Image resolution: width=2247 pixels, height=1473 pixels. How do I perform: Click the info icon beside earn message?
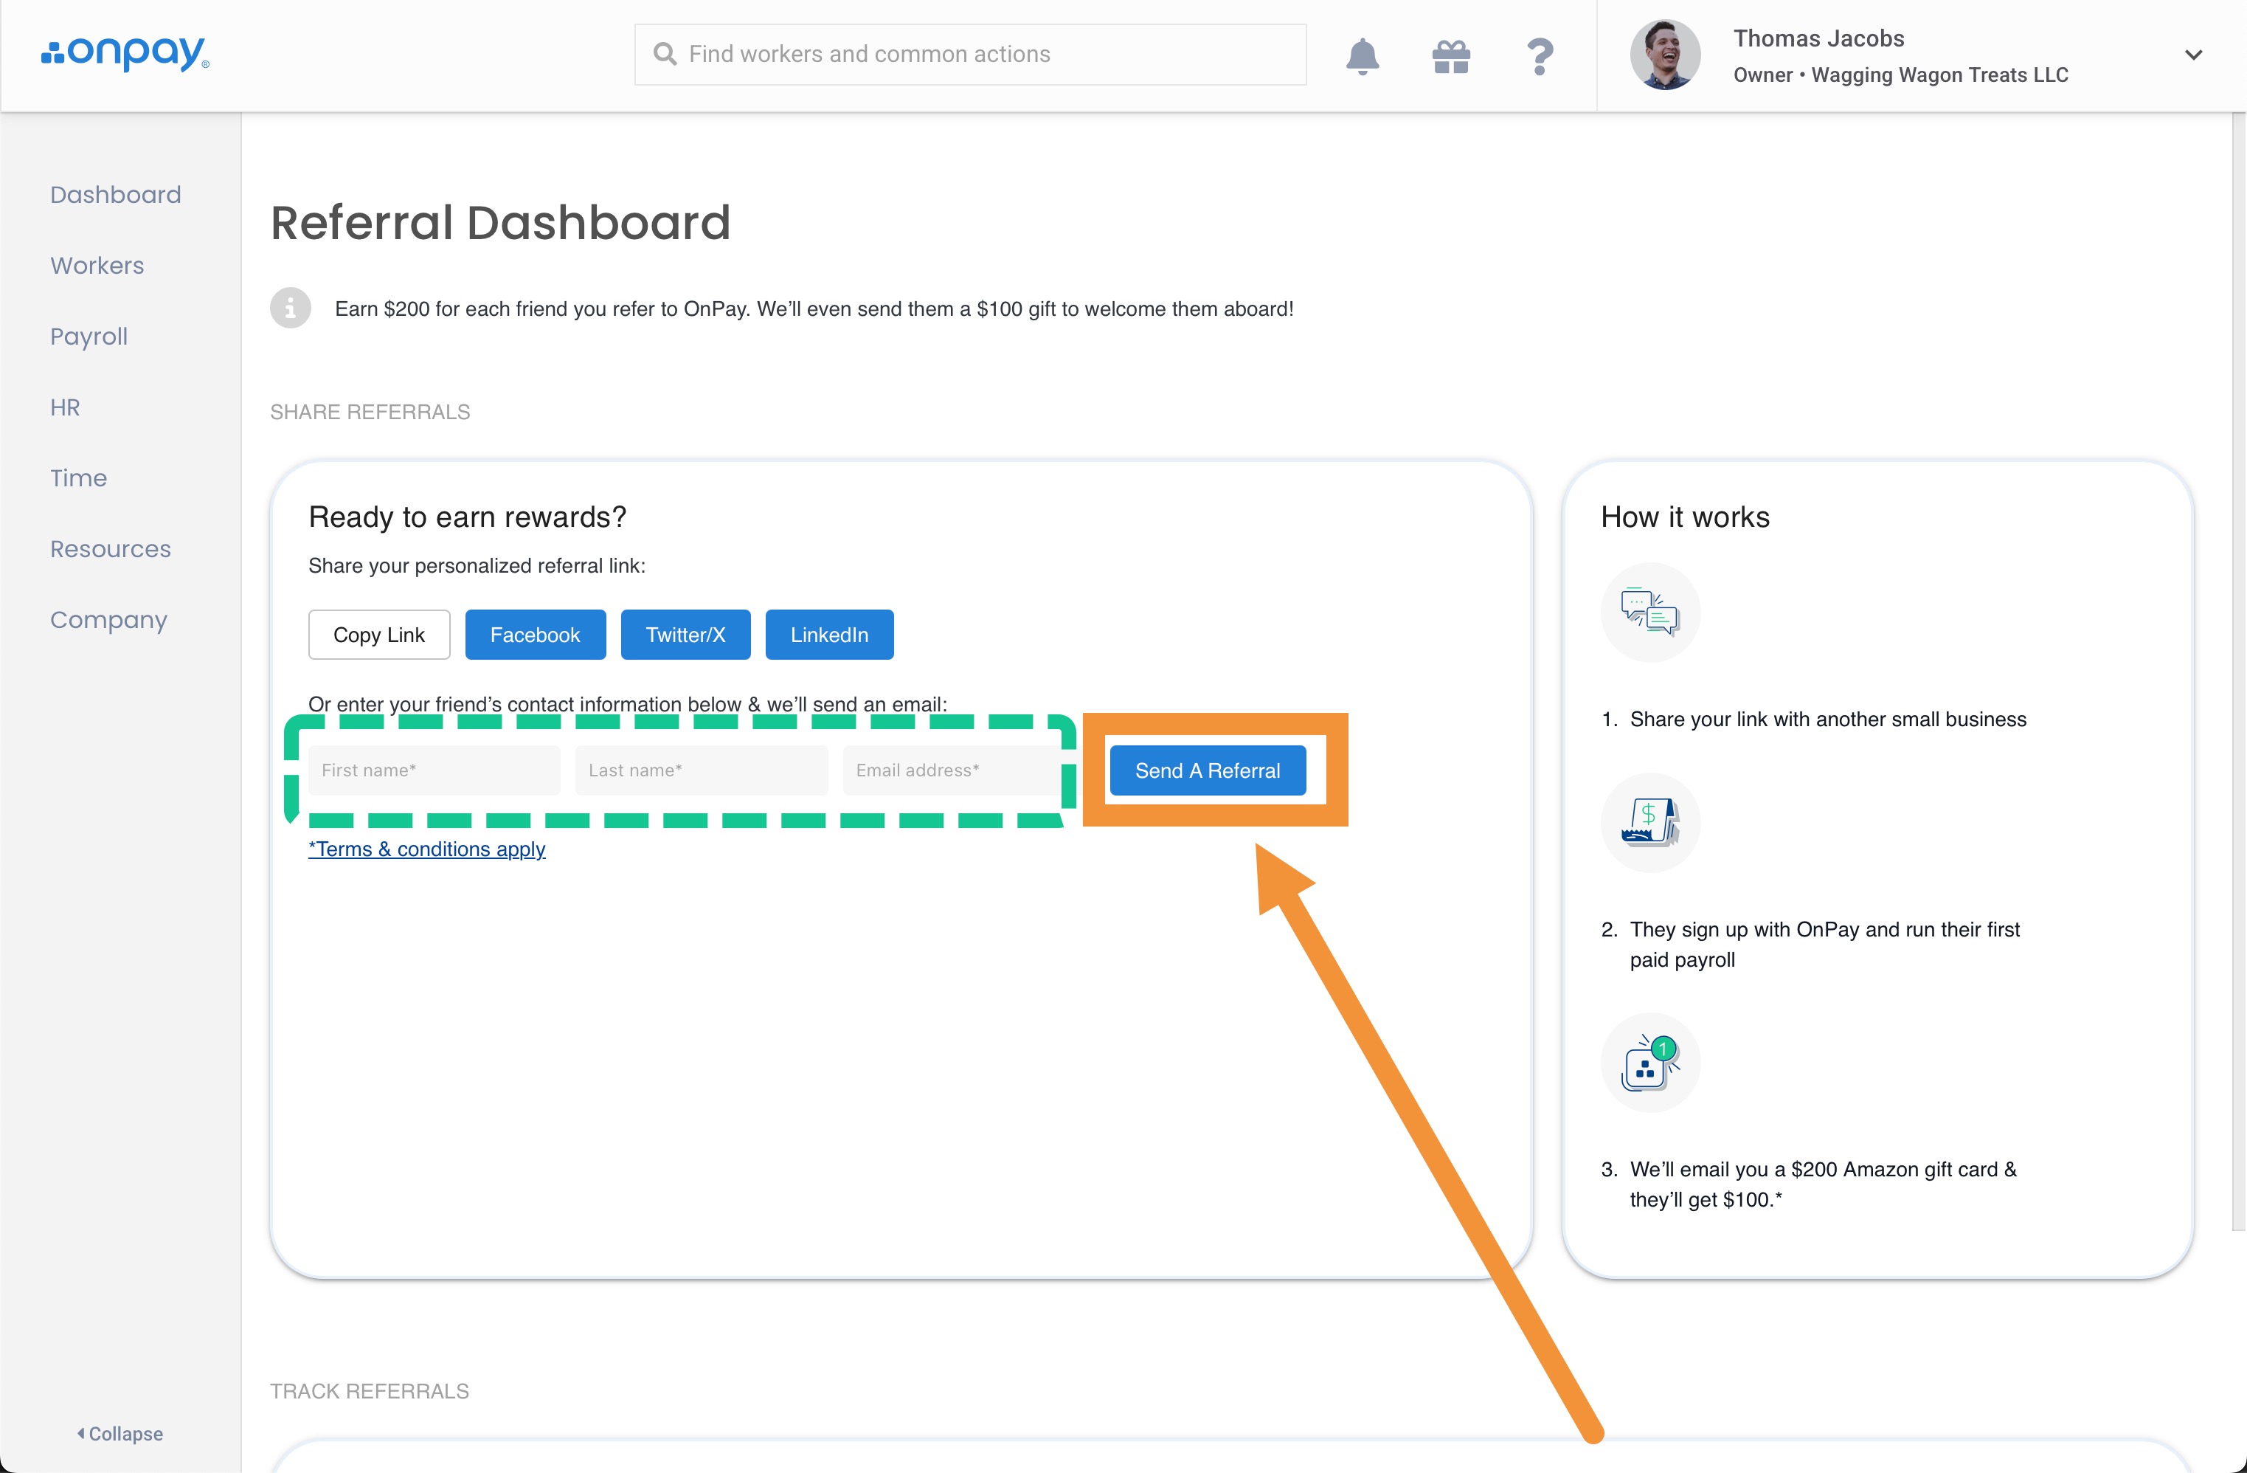(x=291, y=308)
